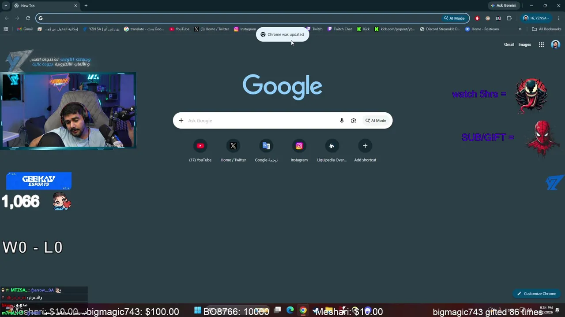This screenshot has width=565, height=317.
Task: Open a new tab with plus button
Action: [86, 6]
